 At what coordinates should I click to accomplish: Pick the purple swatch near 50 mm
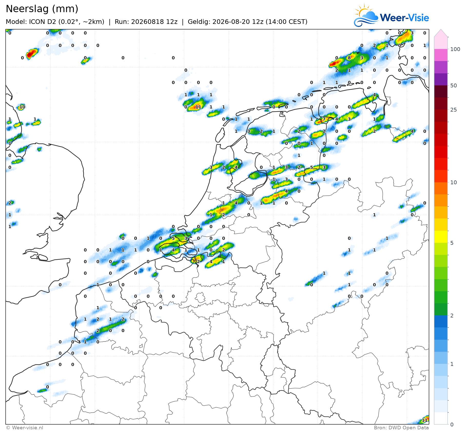point(441,79)
